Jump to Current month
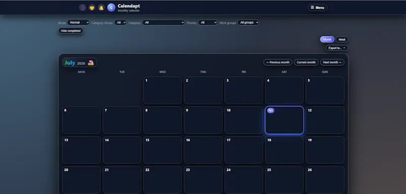The image size is (406, 194). (x=306, y=62)
